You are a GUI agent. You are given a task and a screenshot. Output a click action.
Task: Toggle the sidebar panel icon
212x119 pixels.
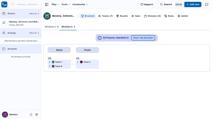coord(47,4)
